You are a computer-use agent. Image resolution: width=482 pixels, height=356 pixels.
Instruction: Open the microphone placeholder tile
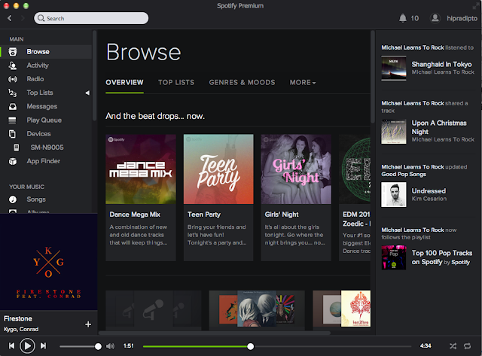(x=154, y=309)
